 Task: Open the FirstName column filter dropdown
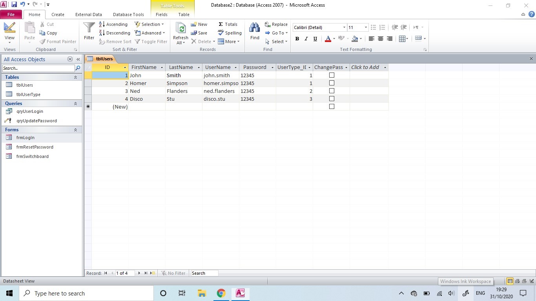coord(162,67)
